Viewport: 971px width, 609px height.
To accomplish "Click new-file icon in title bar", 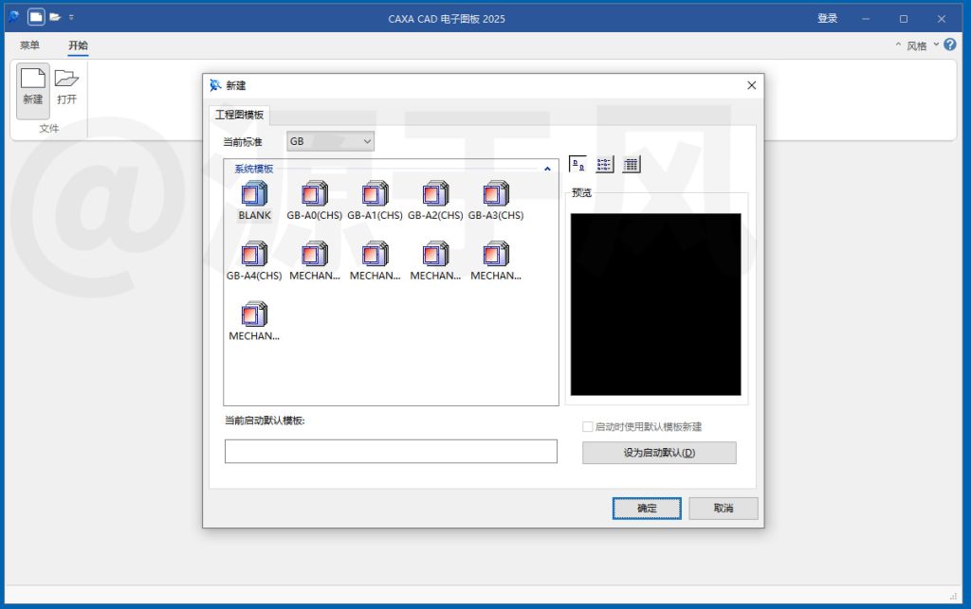I will (x=36, y=17).
